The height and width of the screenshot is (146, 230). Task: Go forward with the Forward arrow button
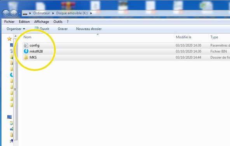point(14,13)
